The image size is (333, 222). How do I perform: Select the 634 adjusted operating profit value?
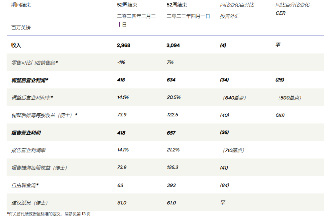171,80
